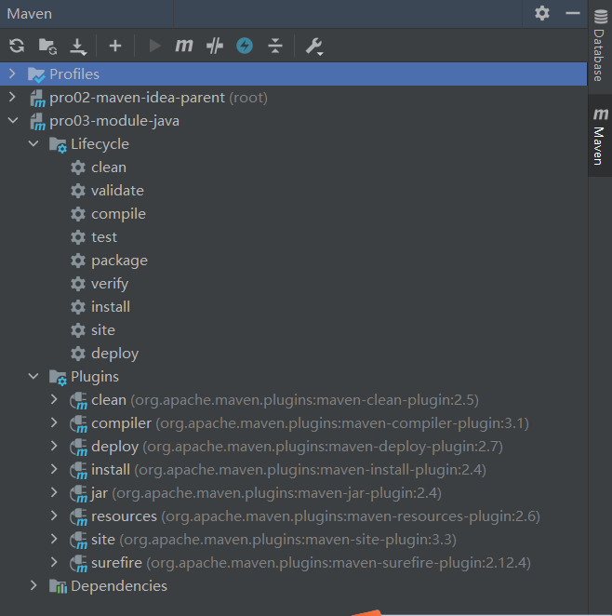Execute Maven goal icon
This screenshot has width=612, height=616.
pyautogui.click(x=184, y=46)
